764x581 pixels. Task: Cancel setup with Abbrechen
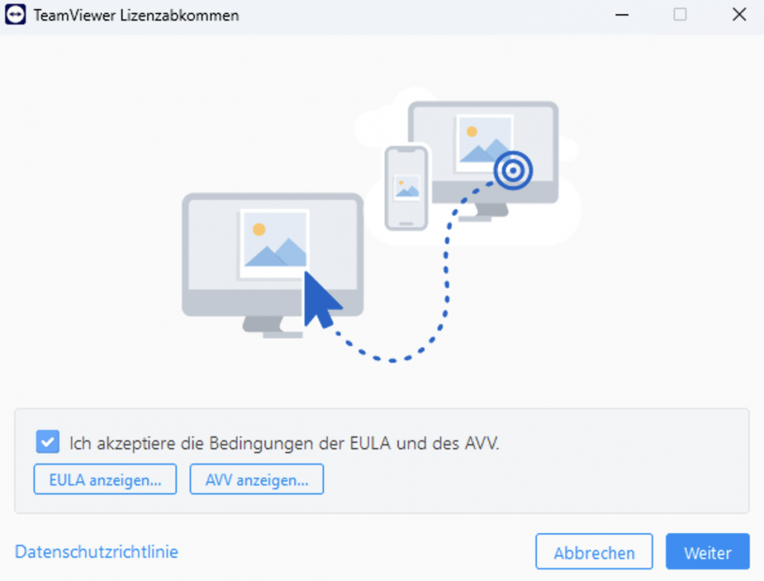click(594, 552)
